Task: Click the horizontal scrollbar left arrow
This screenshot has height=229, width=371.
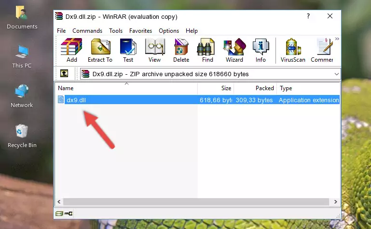Action: point(59,202)
